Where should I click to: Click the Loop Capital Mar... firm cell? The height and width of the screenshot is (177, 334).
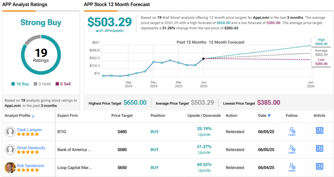(x=75, y=168)
